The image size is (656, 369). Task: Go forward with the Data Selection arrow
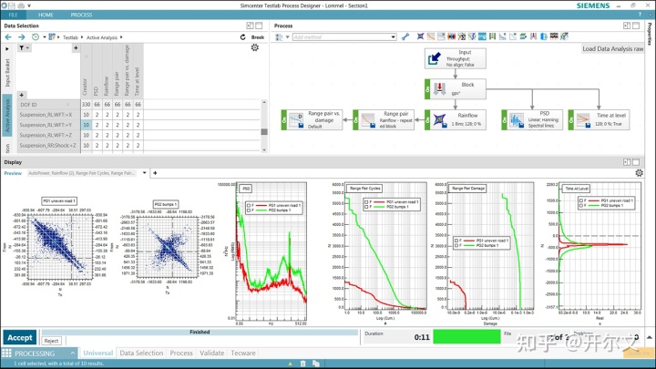21,37
